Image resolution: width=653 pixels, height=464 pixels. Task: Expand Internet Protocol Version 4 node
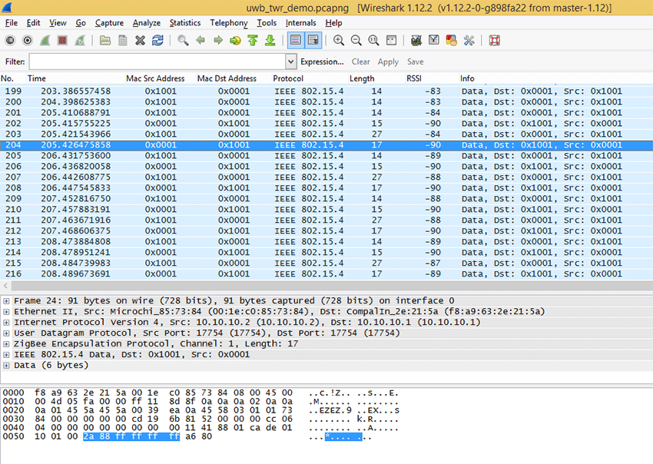[x=6, y=323]
